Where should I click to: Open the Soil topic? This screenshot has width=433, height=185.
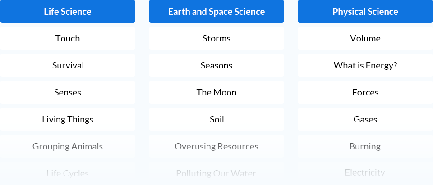coord(216,119)
